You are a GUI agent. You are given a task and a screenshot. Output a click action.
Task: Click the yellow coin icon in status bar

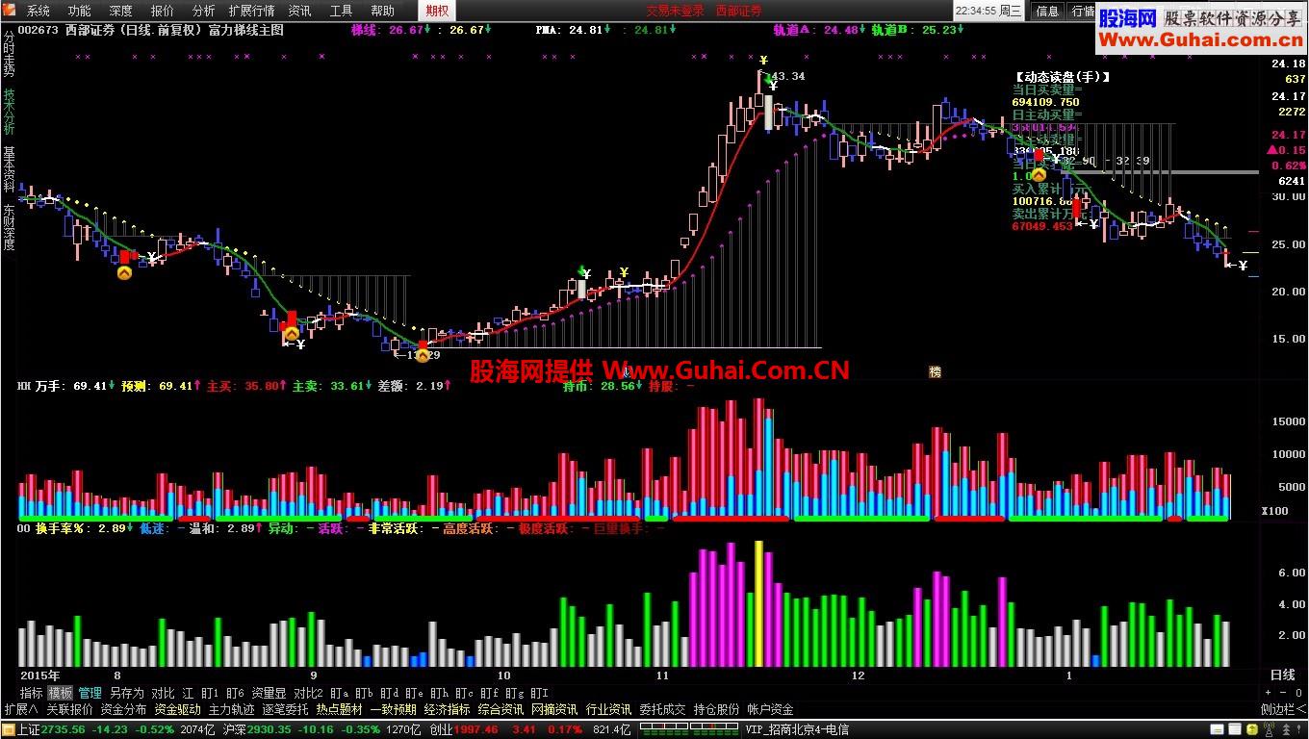tap(1252, 729)
